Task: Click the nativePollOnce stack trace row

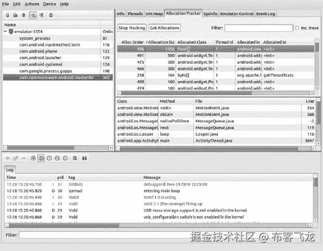Action: [216, 121]
